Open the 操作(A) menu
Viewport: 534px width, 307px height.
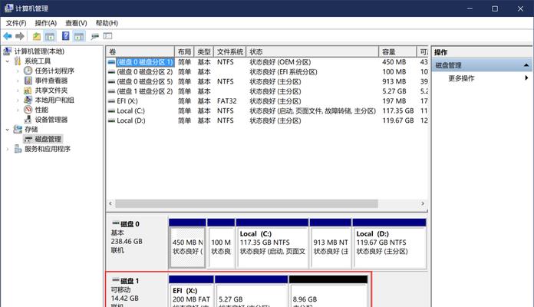coord(45,23)
